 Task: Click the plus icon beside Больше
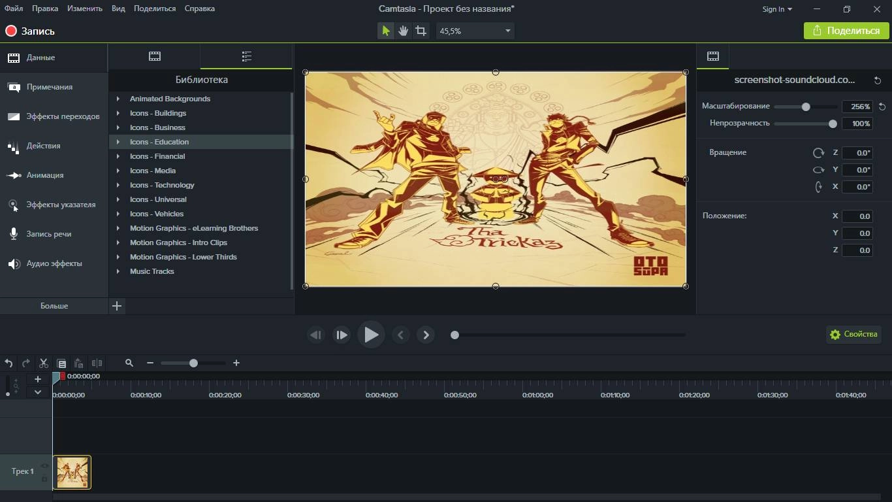pos(117,306)
